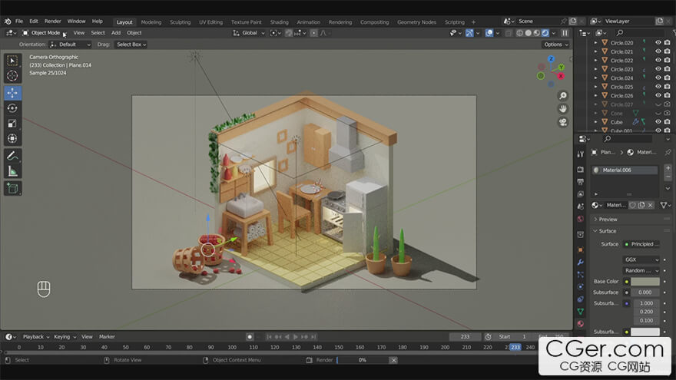The width and height of the screenshot is (676, 380).
Task: Switch to the Modeling workspace tab
Action: (151, 22)
